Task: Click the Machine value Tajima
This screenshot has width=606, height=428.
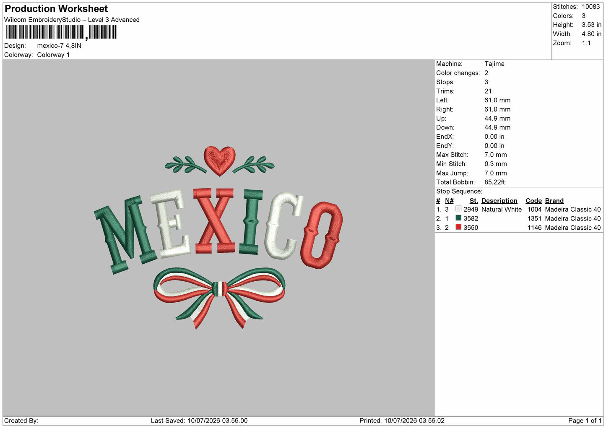Action: tap(494, 64)
